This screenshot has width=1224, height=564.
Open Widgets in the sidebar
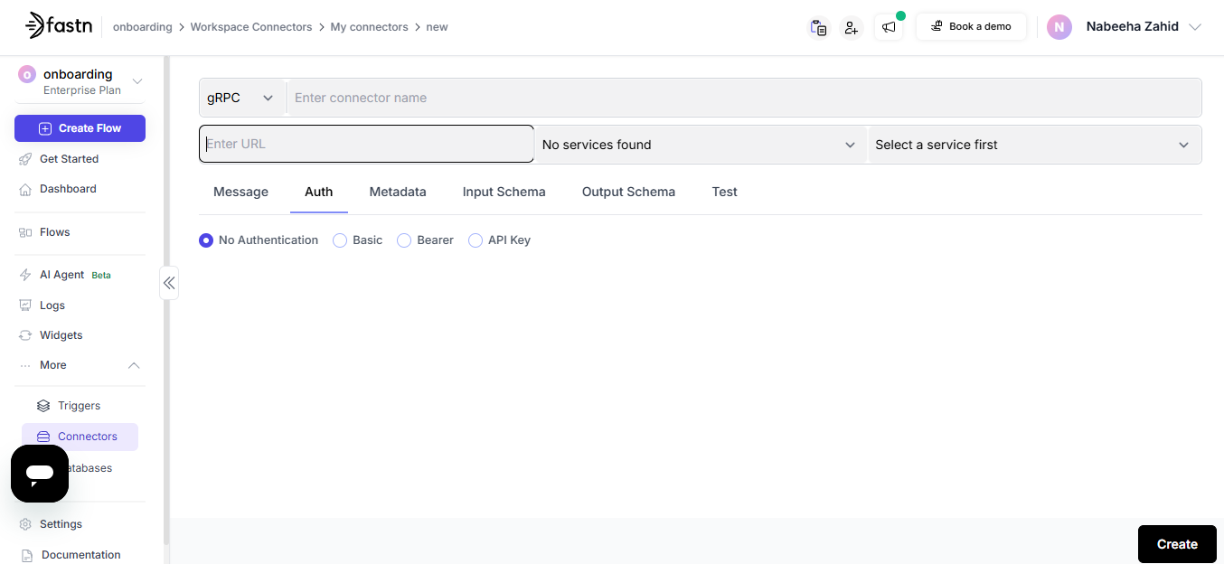coord(61,334)
